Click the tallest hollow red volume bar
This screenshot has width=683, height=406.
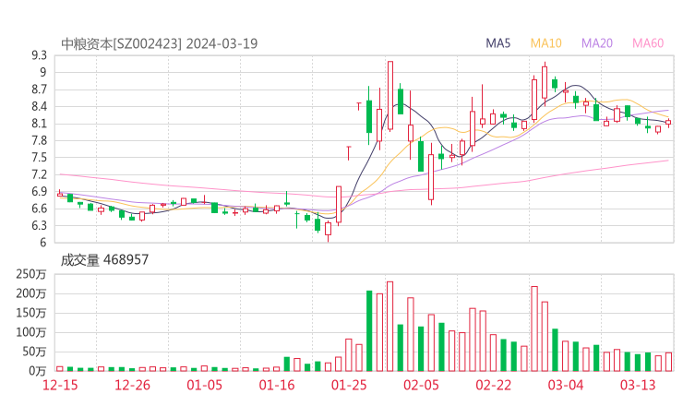tap(390, 327)
